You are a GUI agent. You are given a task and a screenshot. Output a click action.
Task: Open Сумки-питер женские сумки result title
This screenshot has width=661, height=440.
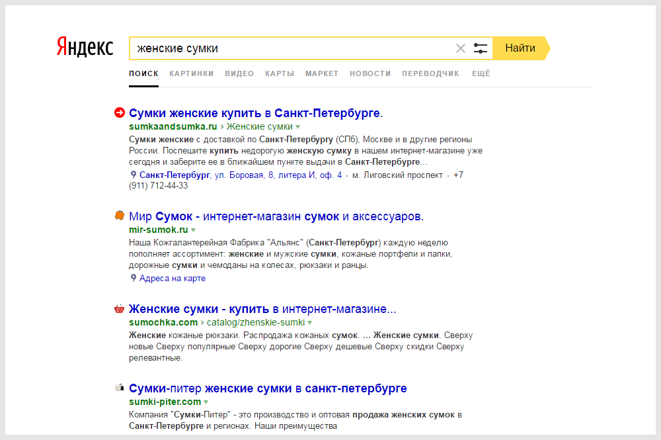pyautogui.click(x=268, y=388)
